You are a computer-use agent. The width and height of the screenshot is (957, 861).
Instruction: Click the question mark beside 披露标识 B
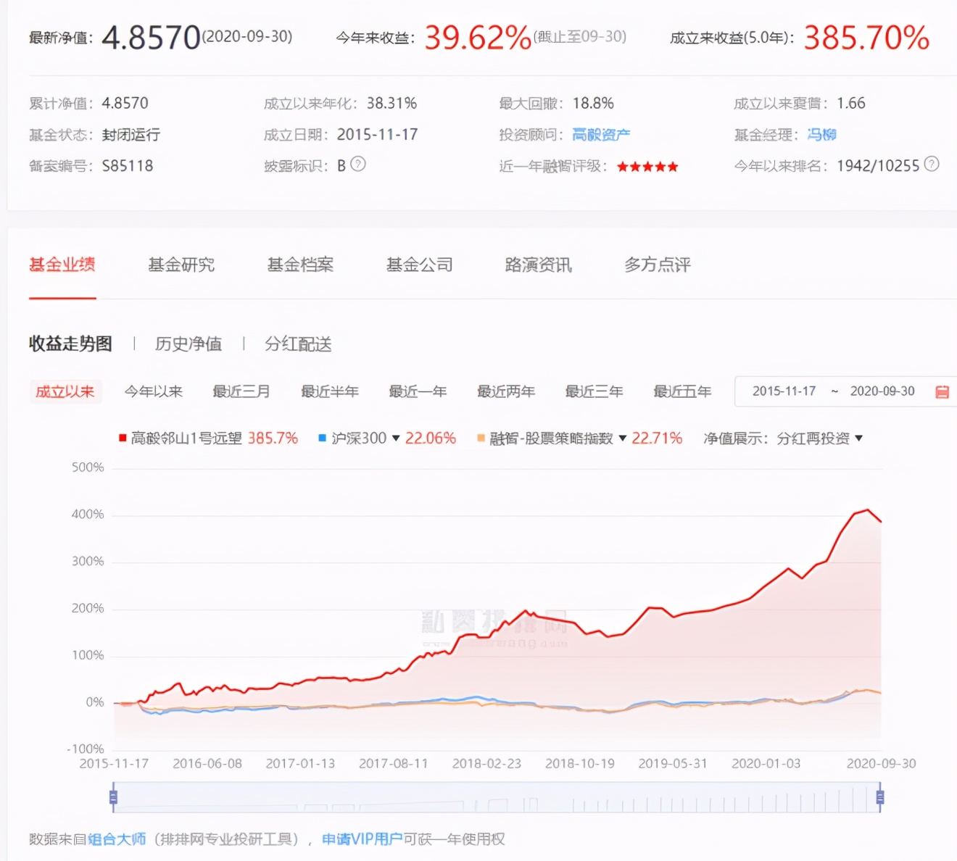point(357,165)
